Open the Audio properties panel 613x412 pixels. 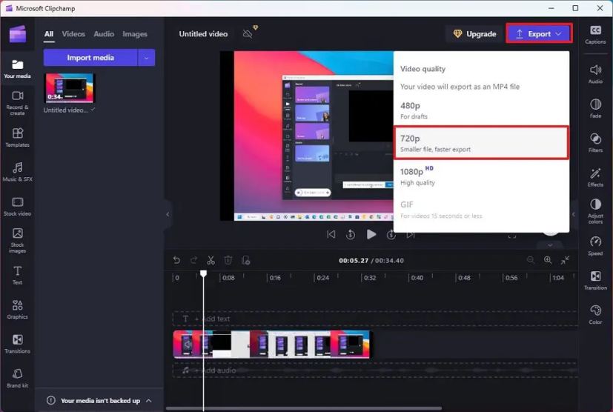(x=595, y=74)
